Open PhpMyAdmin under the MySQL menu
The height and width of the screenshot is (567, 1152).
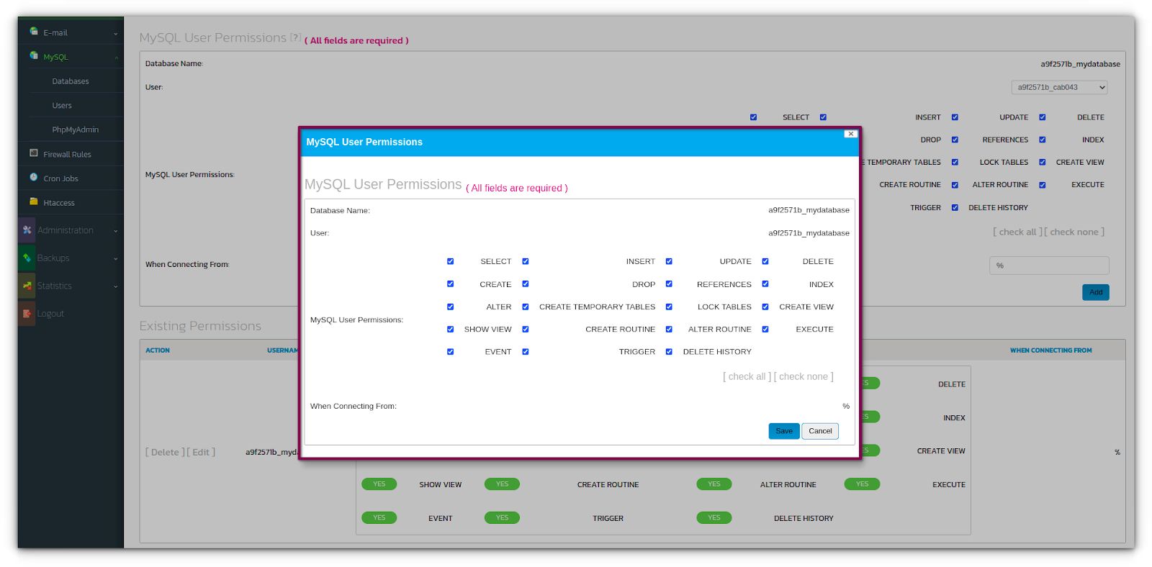pyautogui.click(x=76, y=130)
